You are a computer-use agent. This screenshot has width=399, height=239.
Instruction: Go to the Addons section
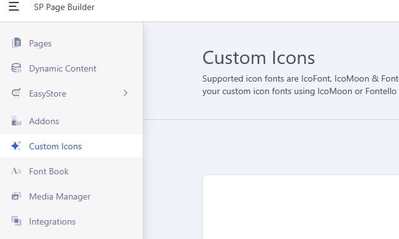click(x=71, y=121)
